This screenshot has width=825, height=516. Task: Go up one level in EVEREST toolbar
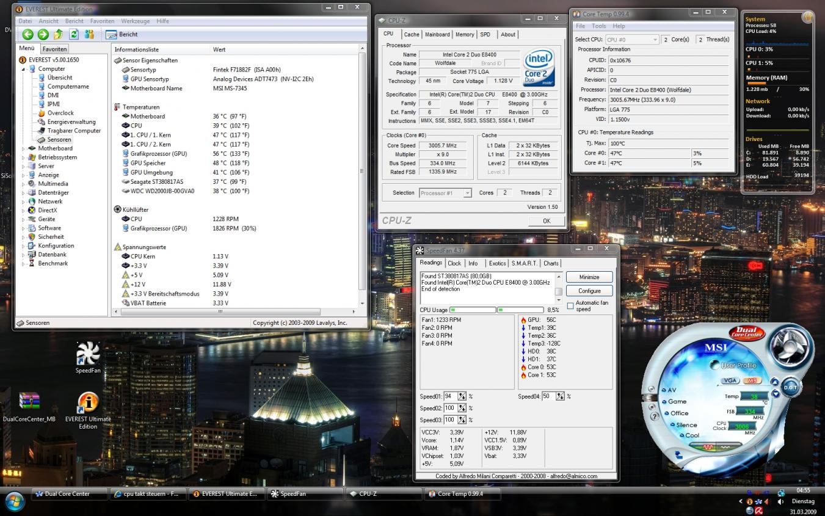[59, 34]
